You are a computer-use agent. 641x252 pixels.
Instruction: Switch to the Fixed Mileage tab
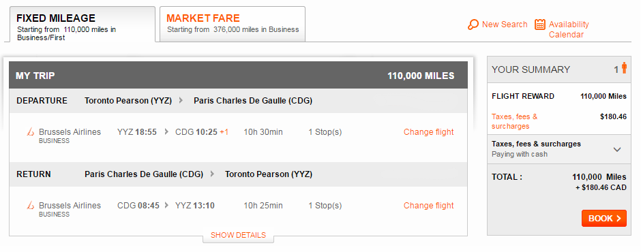coord(80,25)
